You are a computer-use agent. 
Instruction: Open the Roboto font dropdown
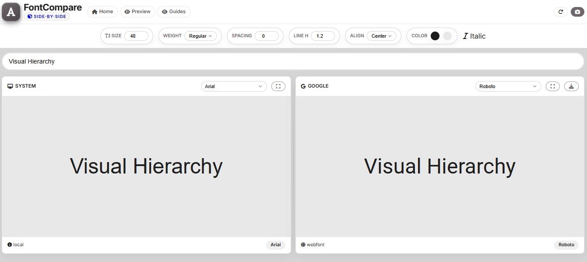pos(508,86)
